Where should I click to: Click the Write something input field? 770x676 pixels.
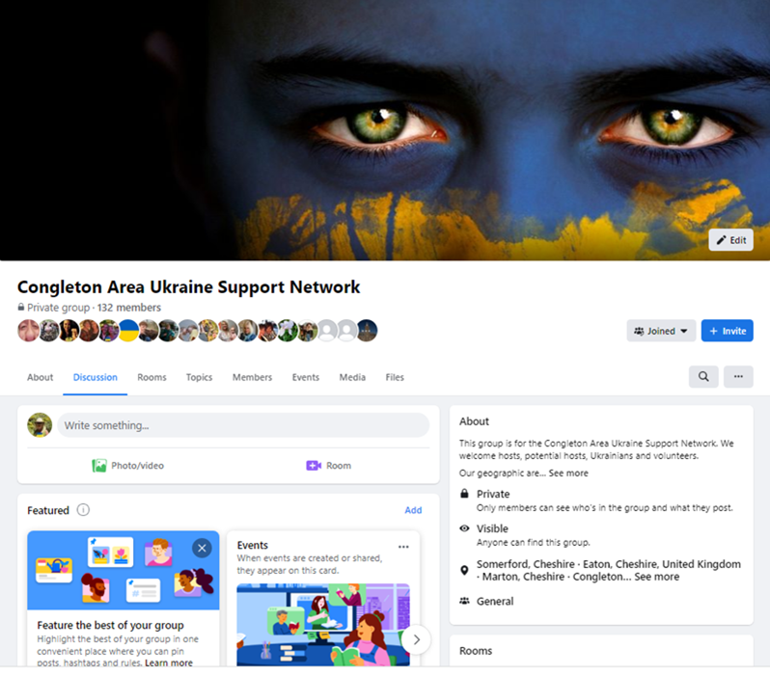tap(243, 425)
